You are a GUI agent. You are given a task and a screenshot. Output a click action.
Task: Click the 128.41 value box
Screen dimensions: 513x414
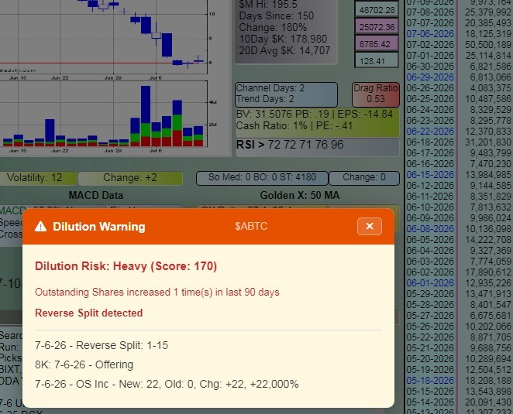(x=377, y=61)
